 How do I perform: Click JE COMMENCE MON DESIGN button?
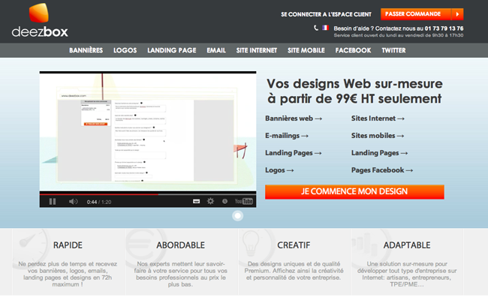click(354, 191)
